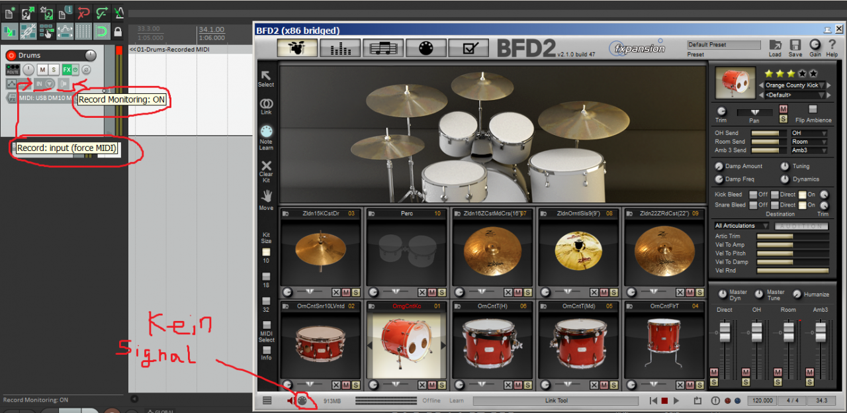Set Snare Bleed to Direct
847x413 pixels.
tap(775, 205)
